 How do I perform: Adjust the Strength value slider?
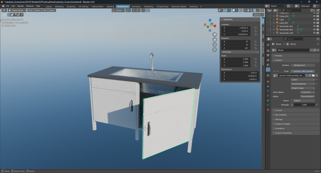point(303,104)
